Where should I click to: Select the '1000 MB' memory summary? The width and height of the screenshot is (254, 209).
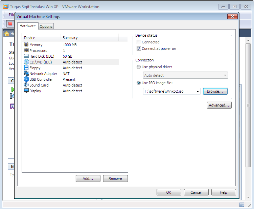coord(70,45)
